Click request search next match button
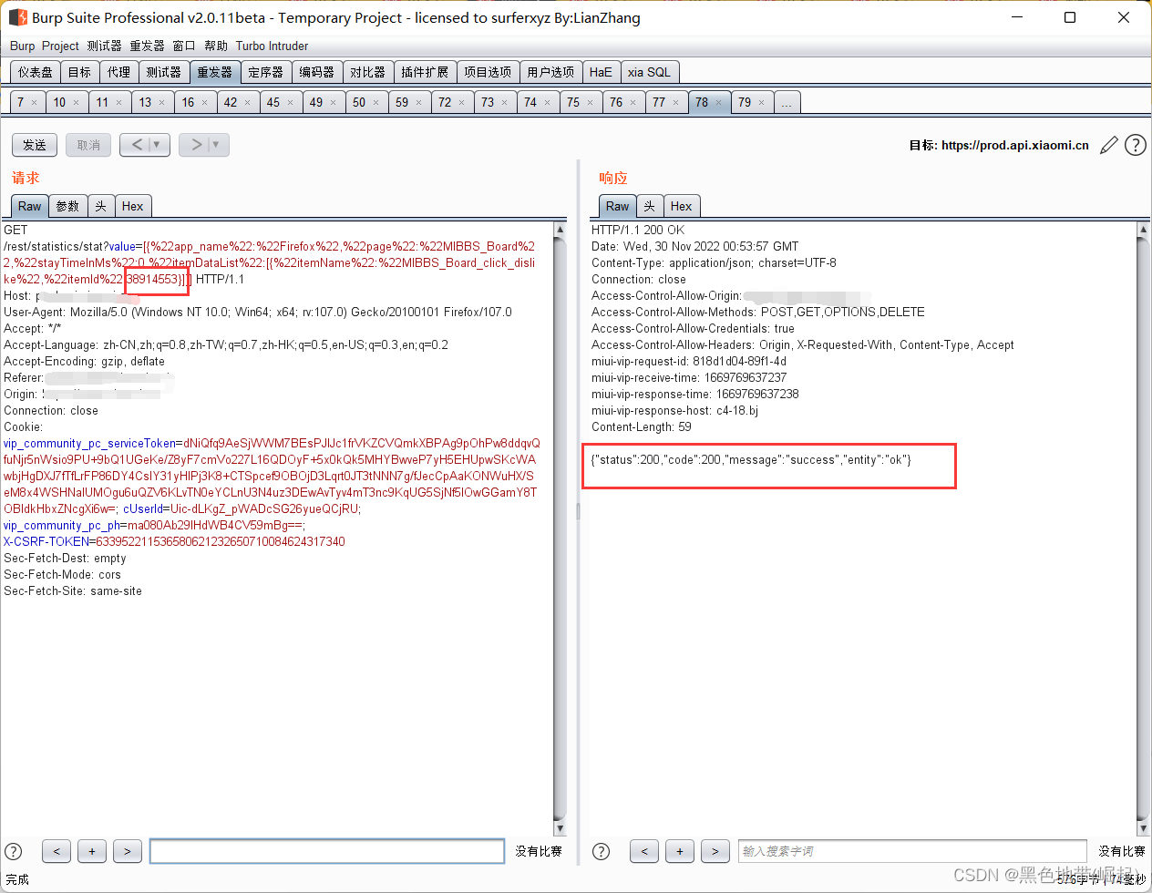 (x=128, y=851)
